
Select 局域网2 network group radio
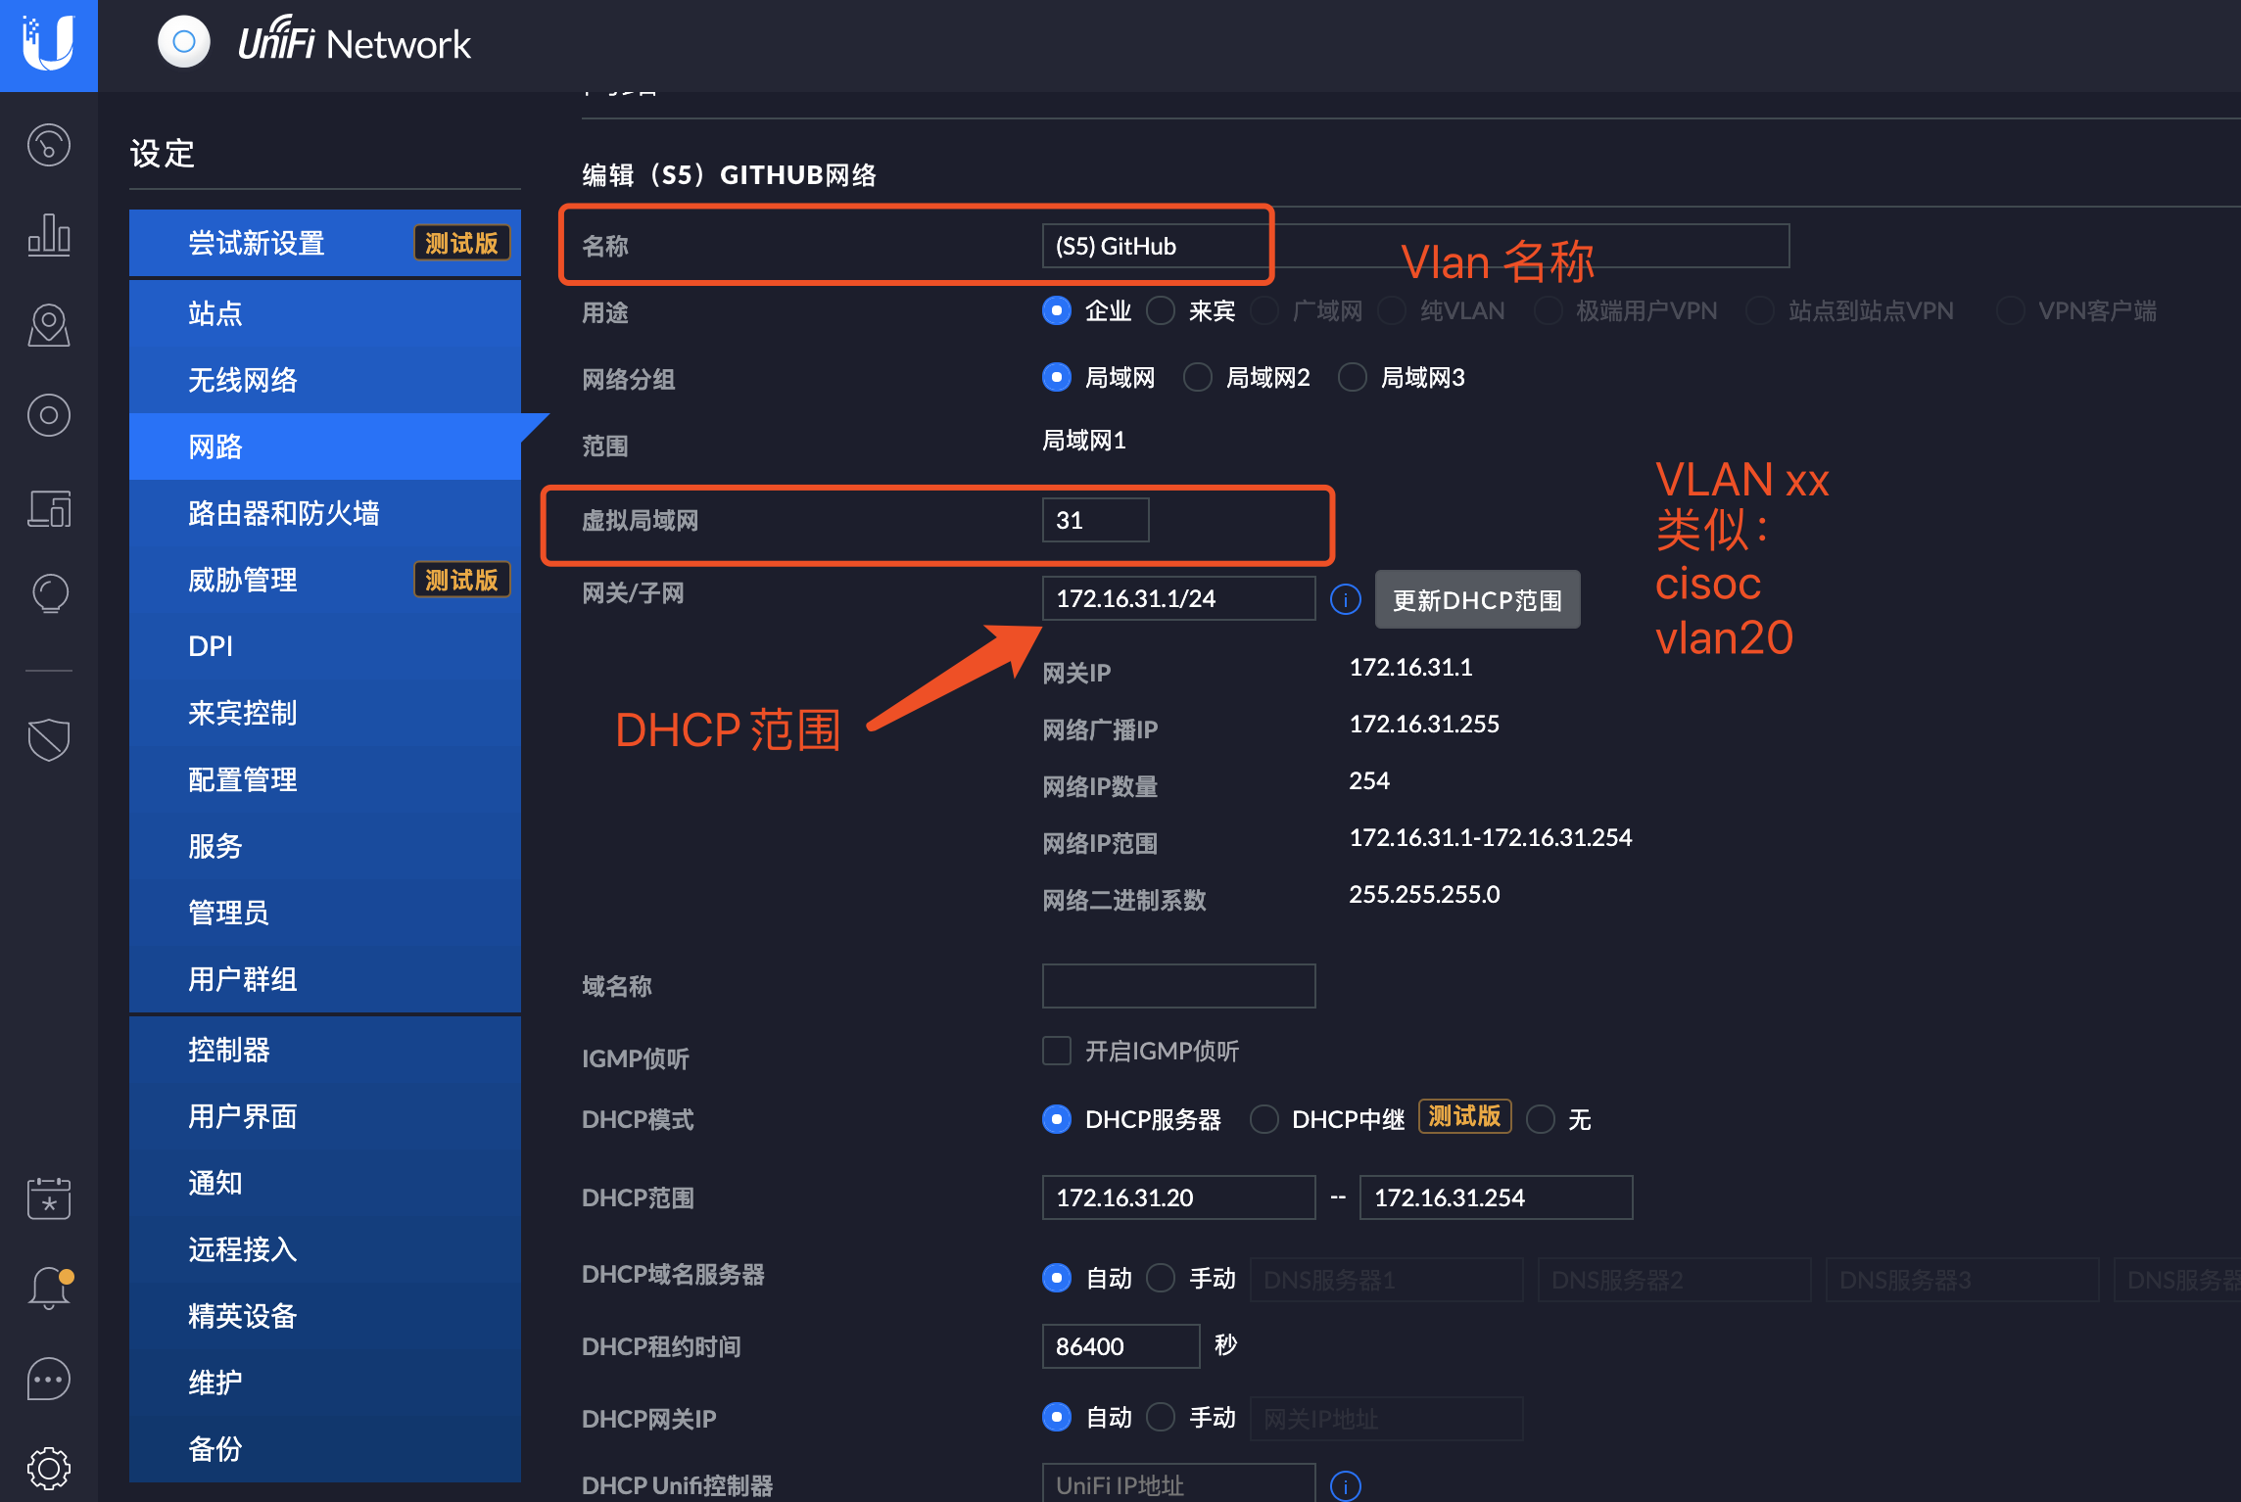point(1198,378)
